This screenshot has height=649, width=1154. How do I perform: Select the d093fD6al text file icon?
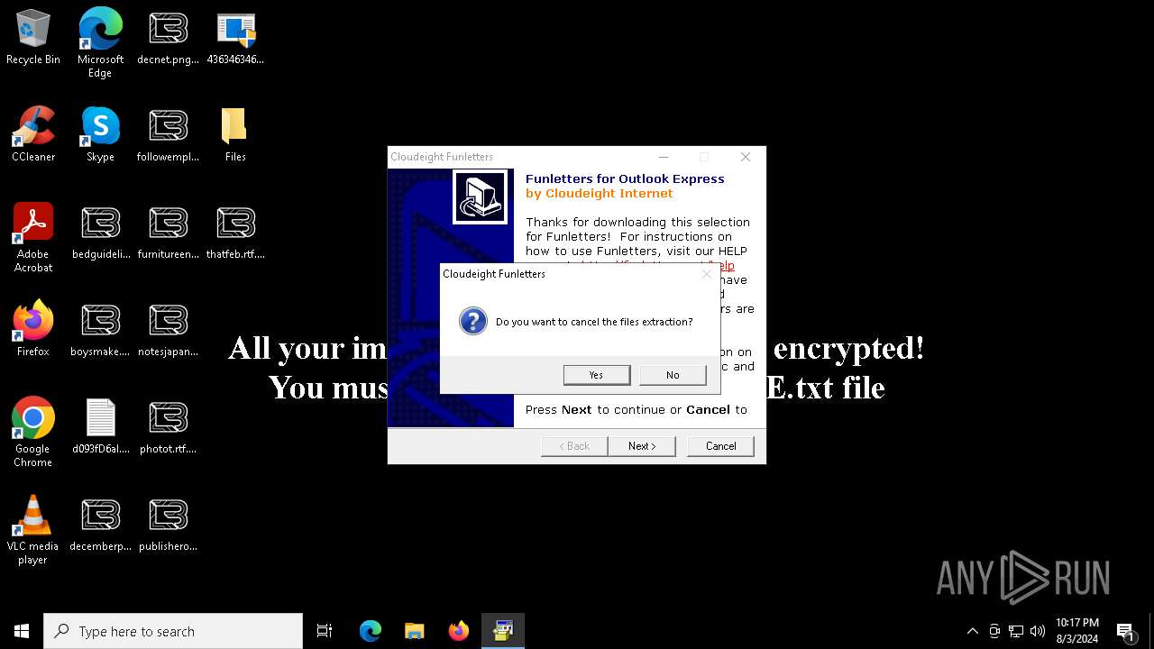(101, 426)
